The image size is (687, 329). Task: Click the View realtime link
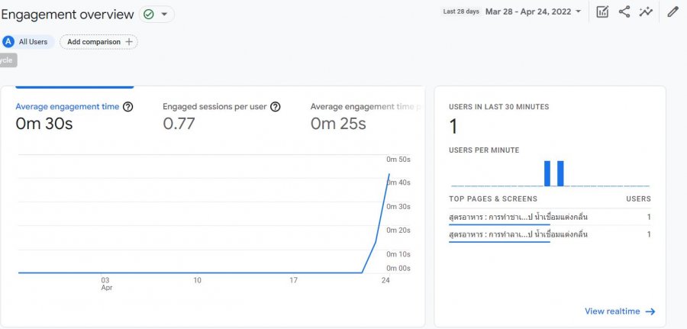(x=611, y=311)
